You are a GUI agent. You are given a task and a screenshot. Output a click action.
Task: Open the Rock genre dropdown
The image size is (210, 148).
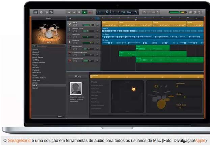point(78,77)
